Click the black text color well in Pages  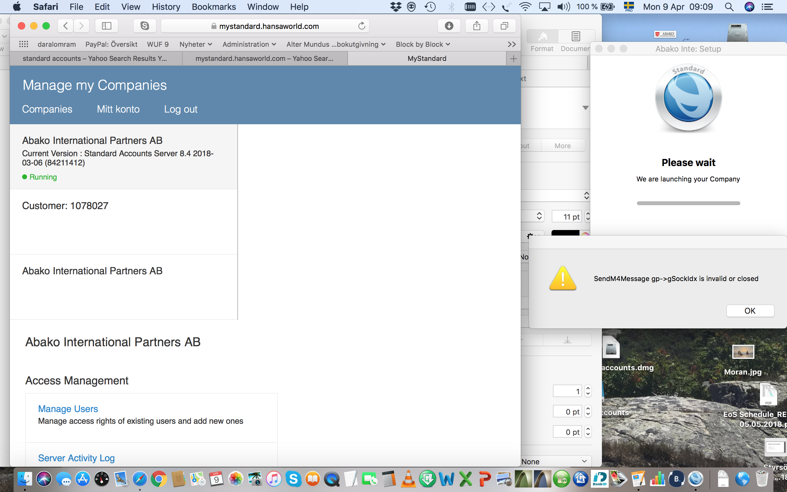[565, 233]
